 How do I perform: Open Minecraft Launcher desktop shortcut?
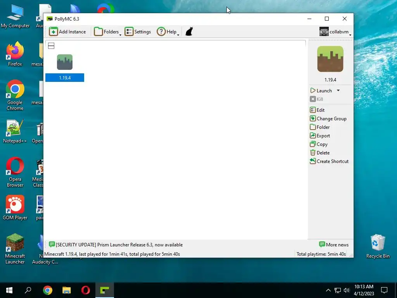click(15, 249)
